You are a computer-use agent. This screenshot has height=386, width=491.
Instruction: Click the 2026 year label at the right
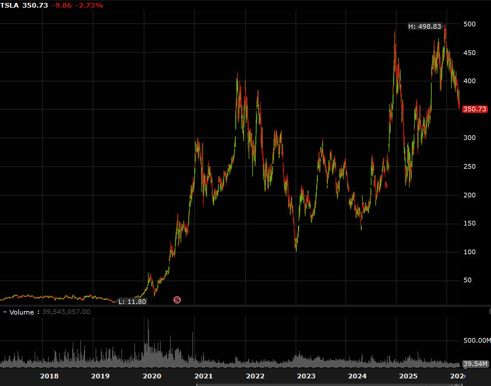tap(459, 377)
